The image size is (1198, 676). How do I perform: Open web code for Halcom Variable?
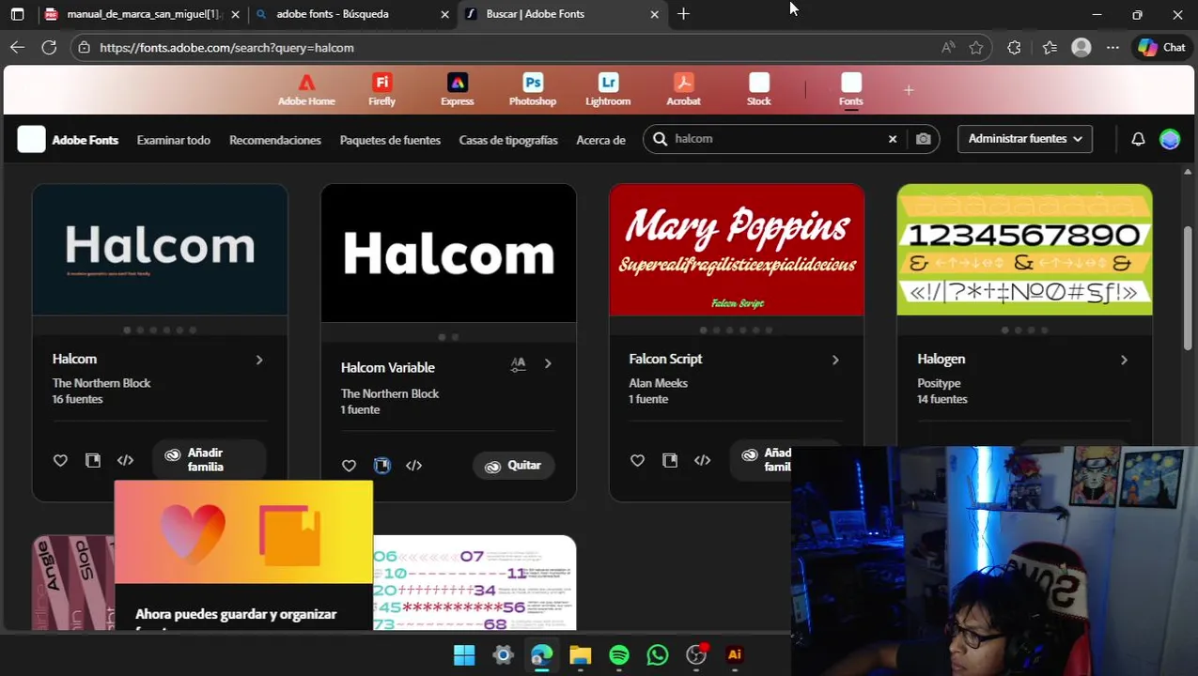413,466
